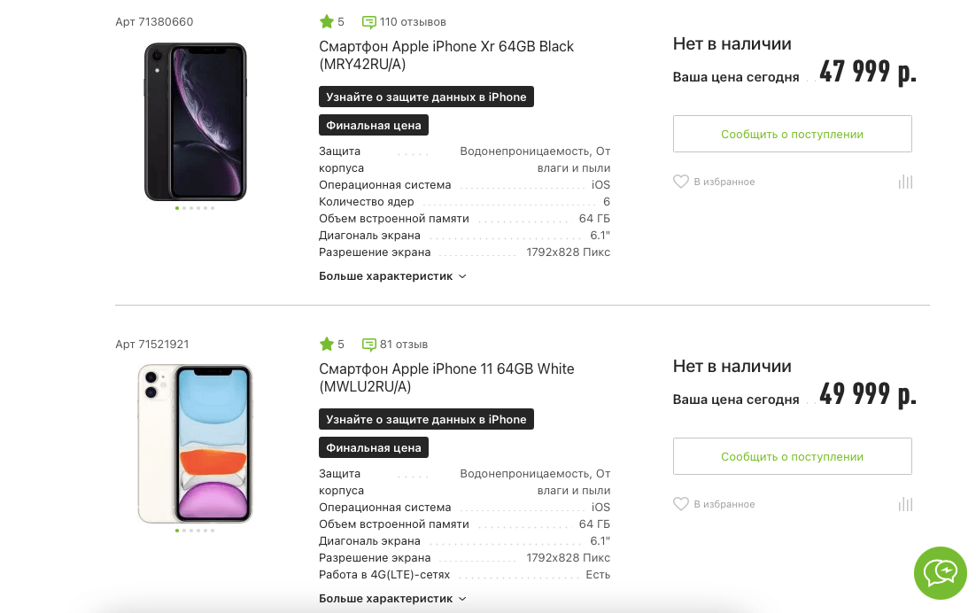Select the second gallery dot under iPhone Xr photo
This screenshot has height=613, width=976.
[x=184, y=208]
